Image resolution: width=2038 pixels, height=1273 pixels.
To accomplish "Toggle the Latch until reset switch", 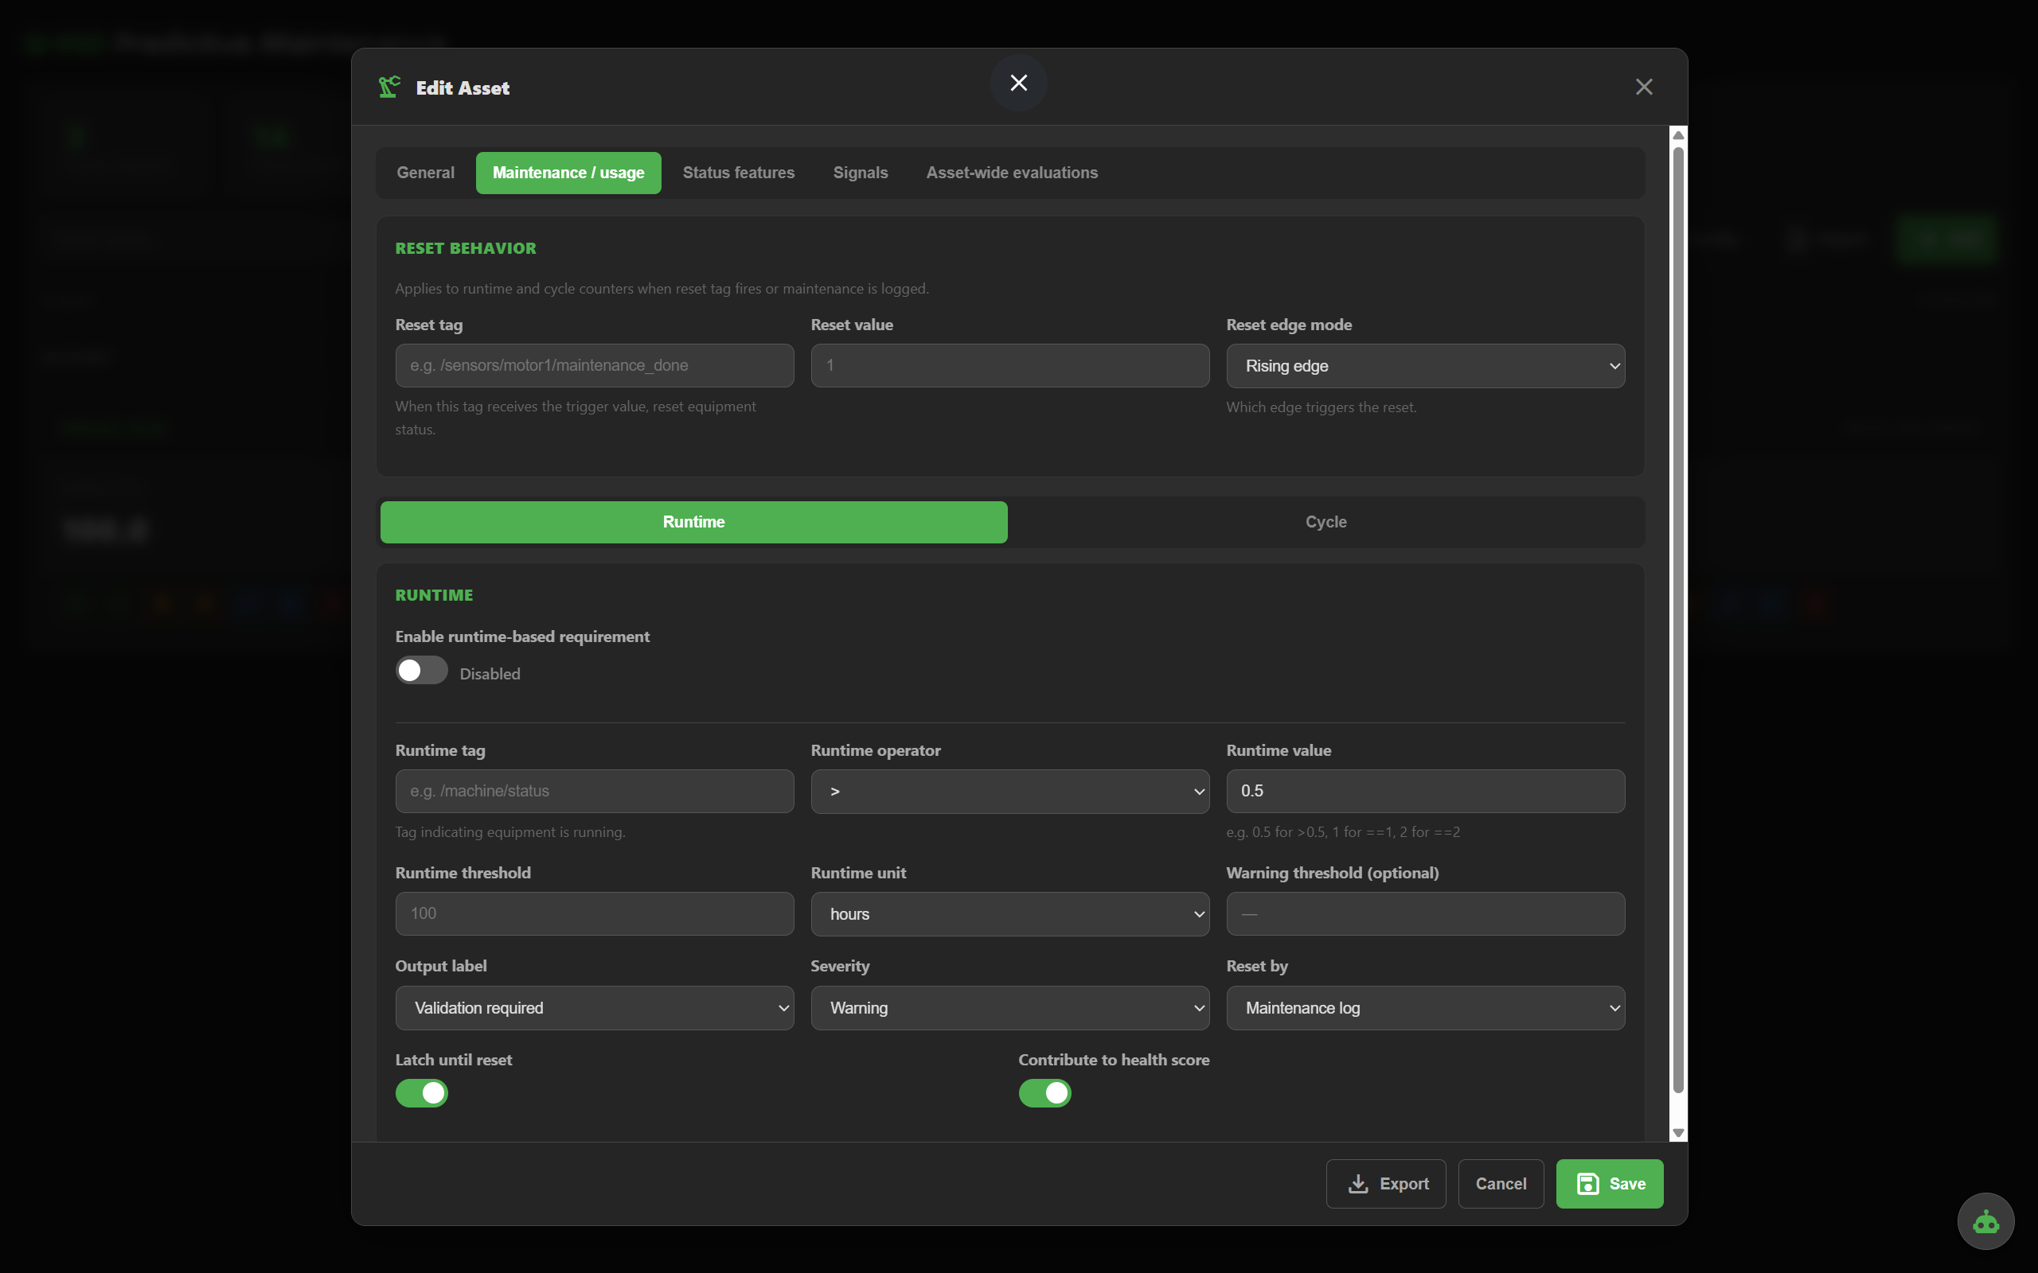I will pyautogui.click(x=421, y=1093).
